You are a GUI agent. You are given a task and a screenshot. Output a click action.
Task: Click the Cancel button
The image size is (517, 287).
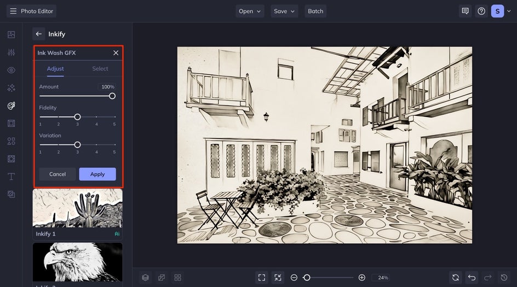58,174
